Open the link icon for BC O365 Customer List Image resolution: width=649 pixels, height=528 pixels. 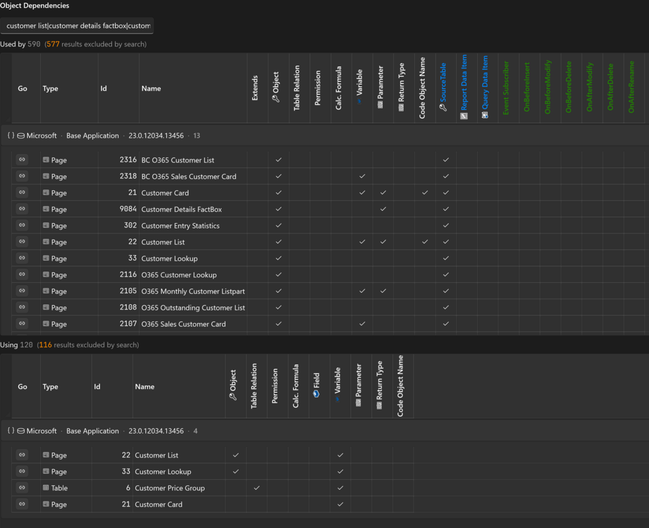(22, 159)
